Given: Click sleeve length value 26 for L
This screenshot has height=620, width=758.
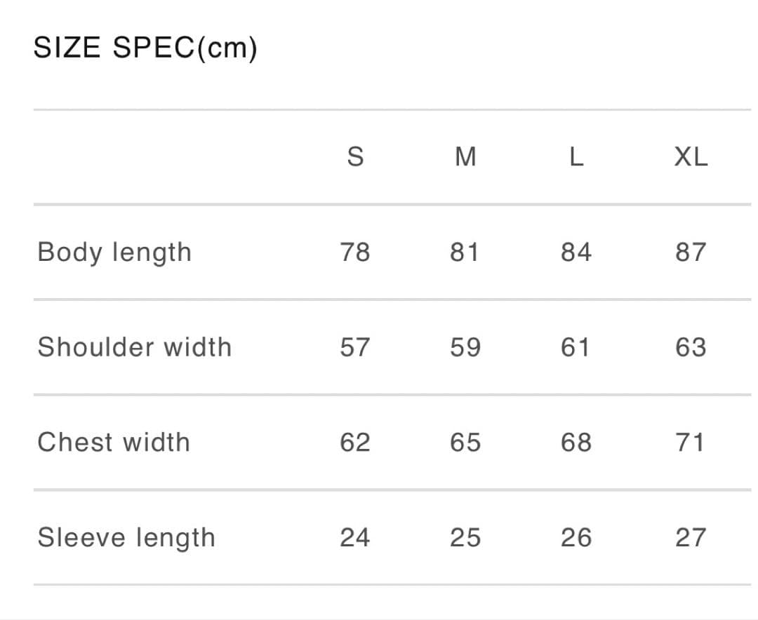Looking at the screenshot, I should 576,538.
